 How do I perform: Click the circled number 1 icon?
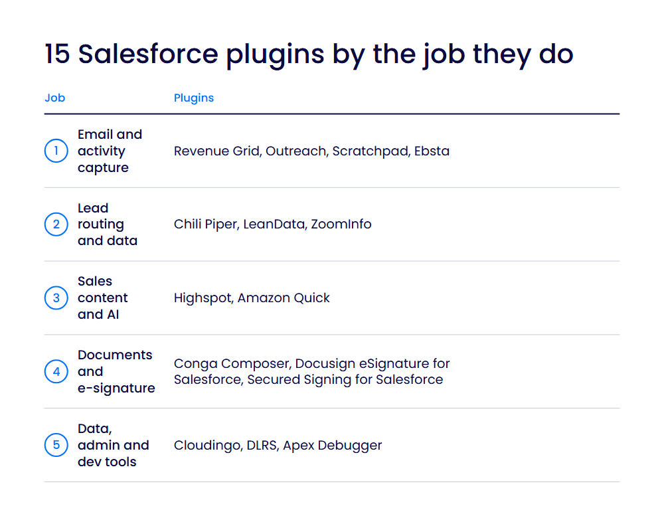56,151
